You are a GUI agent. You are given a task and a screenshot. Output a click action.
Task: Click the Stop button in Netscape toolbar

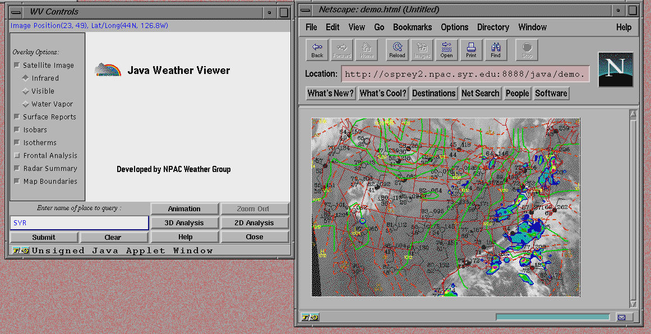coord(527,50)
